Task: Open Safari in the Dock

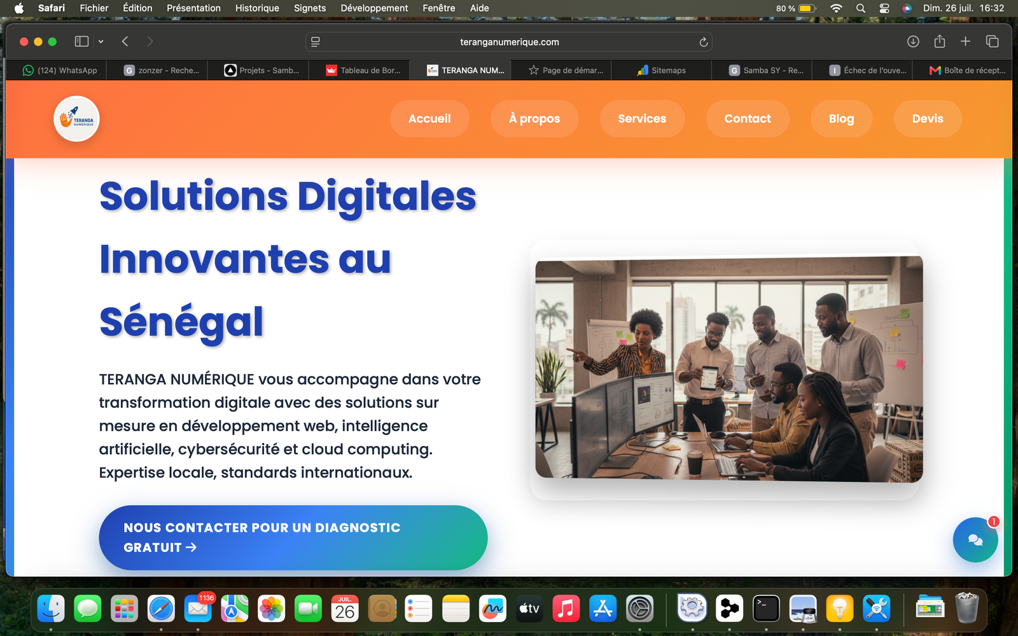Action: 161,609
